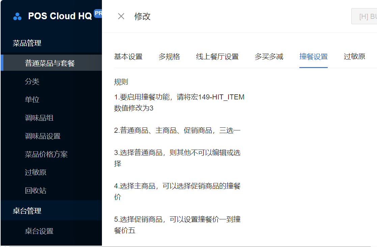Open the 基本设置 tab
377x247 pixels.
coord(128,57)
